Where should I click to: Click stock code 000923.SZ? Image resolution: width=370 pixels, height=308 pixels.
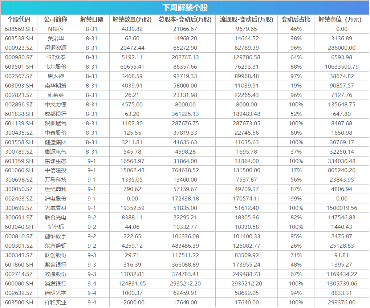pos(19,48)
